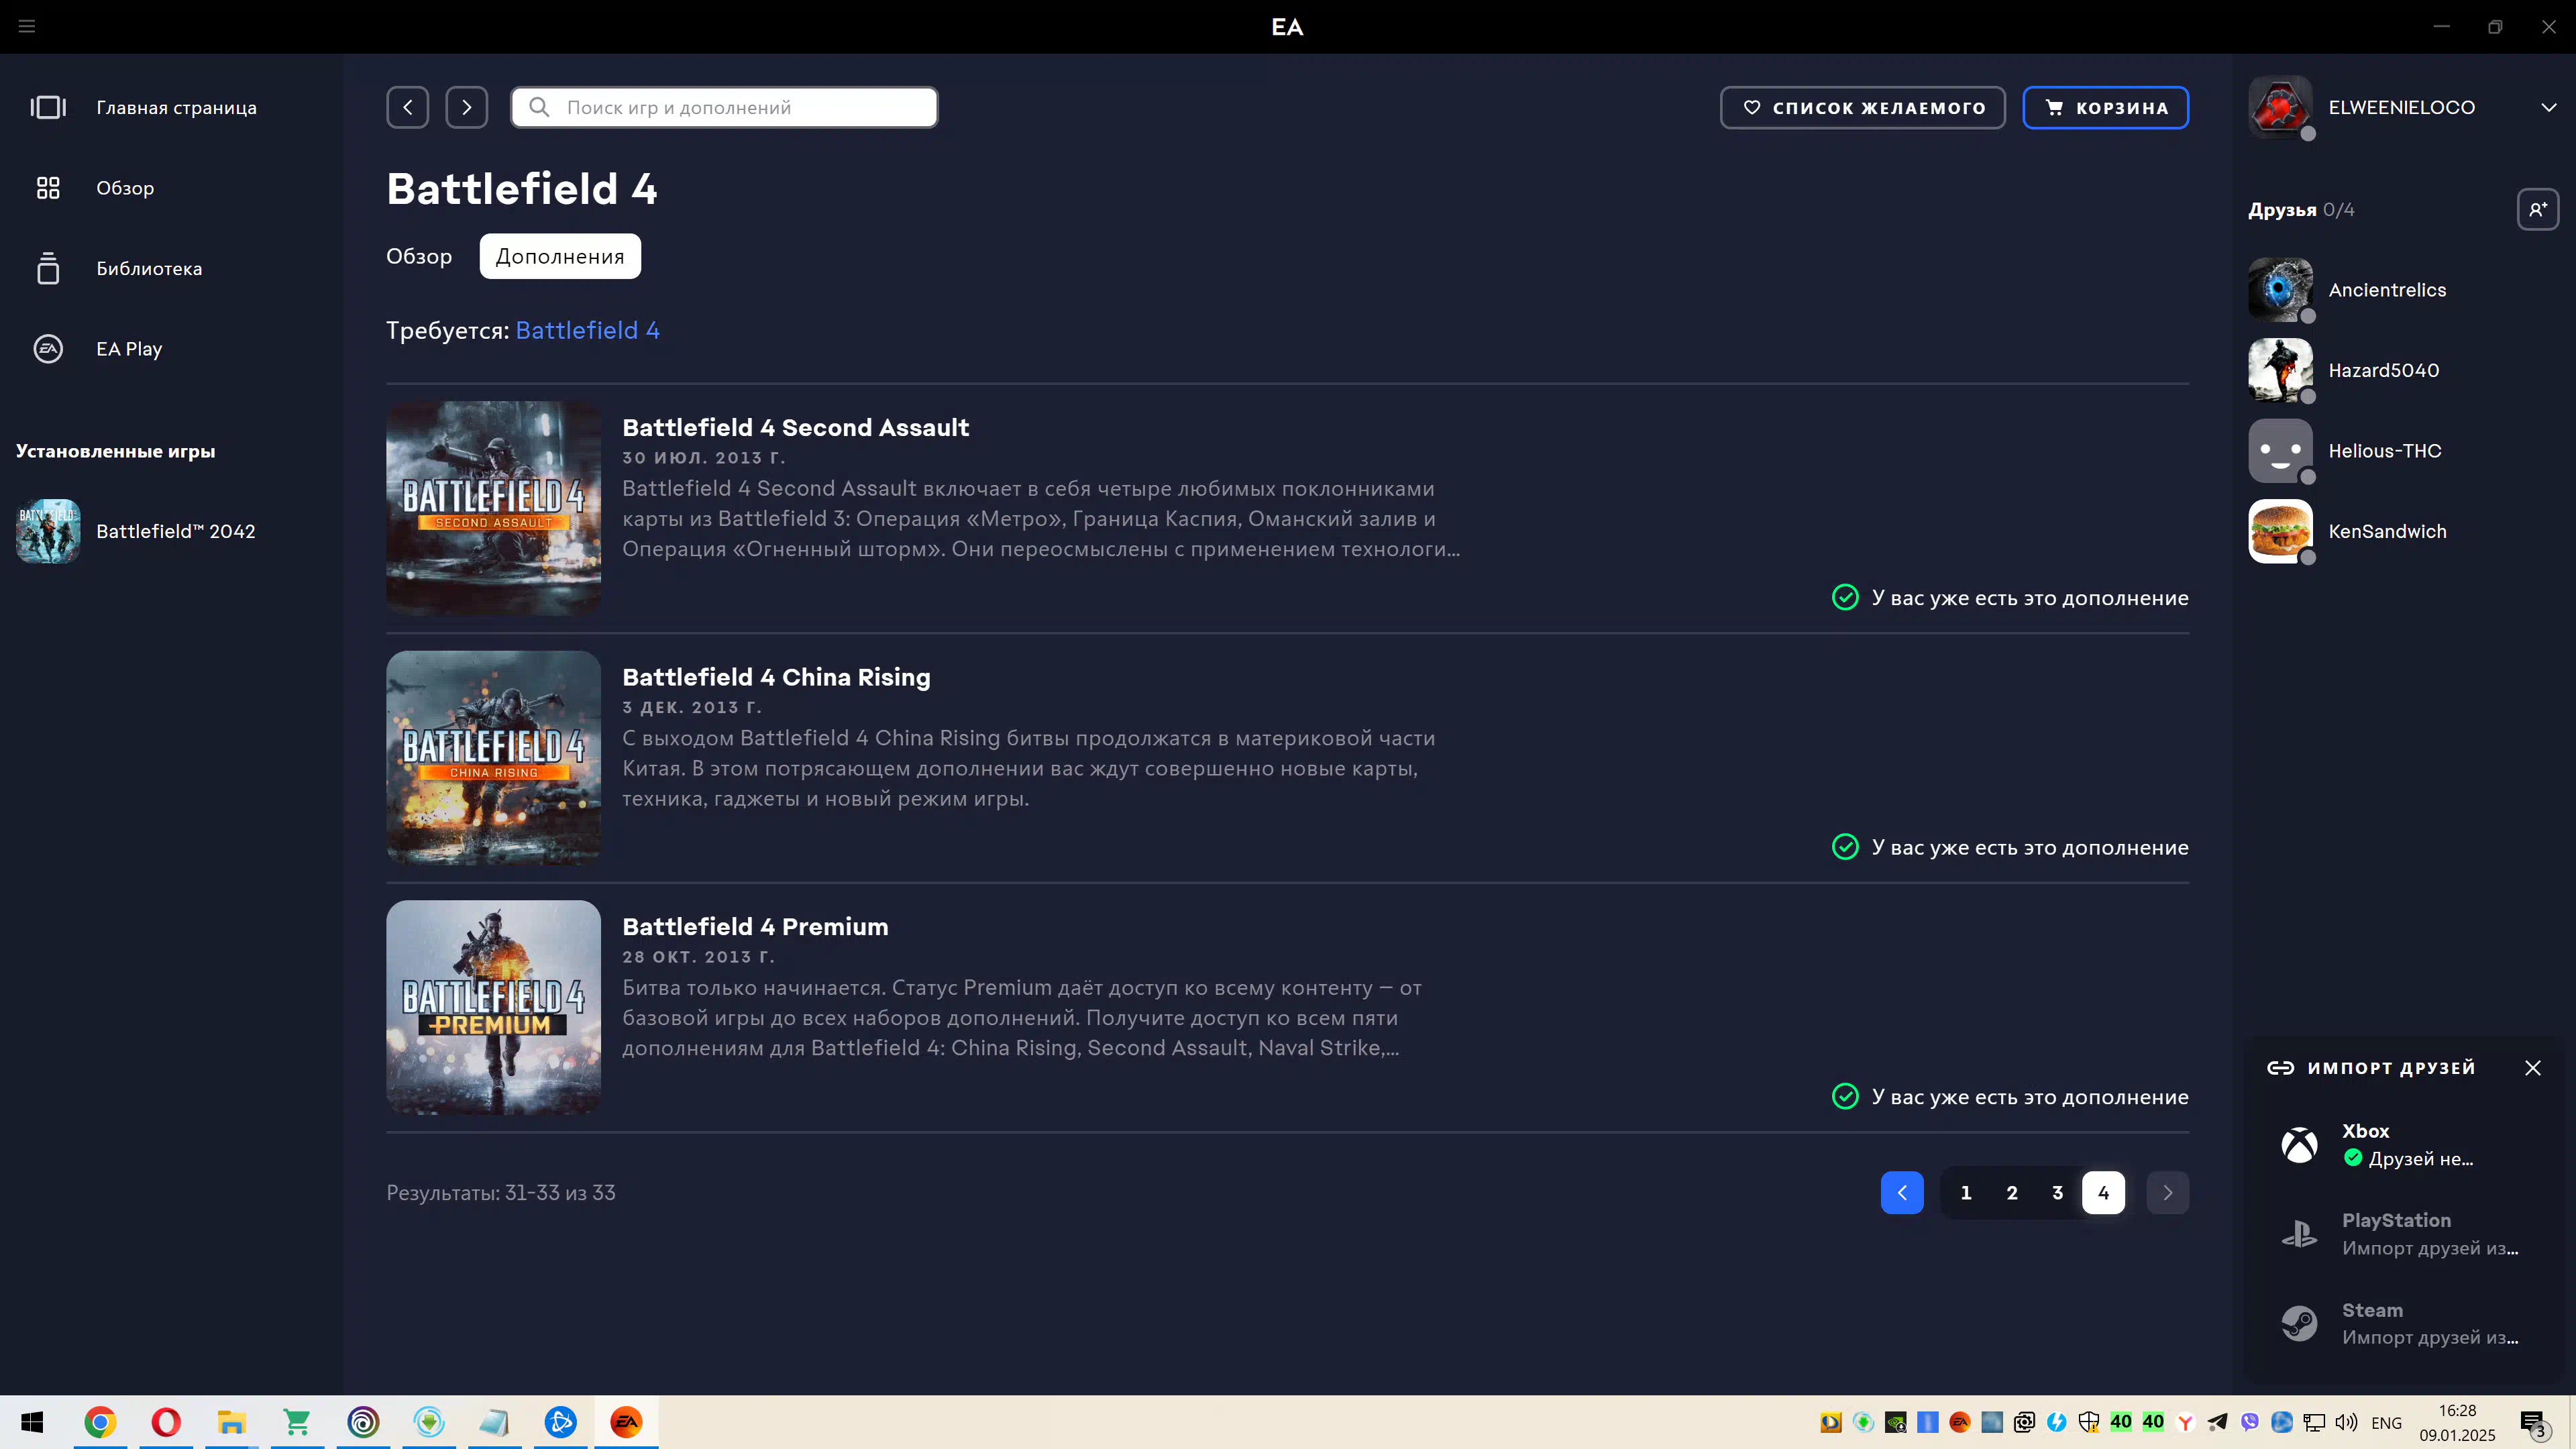Go to results page 3
The height and width of the screenshot is (1449, 2576).
point(2058,1192)
